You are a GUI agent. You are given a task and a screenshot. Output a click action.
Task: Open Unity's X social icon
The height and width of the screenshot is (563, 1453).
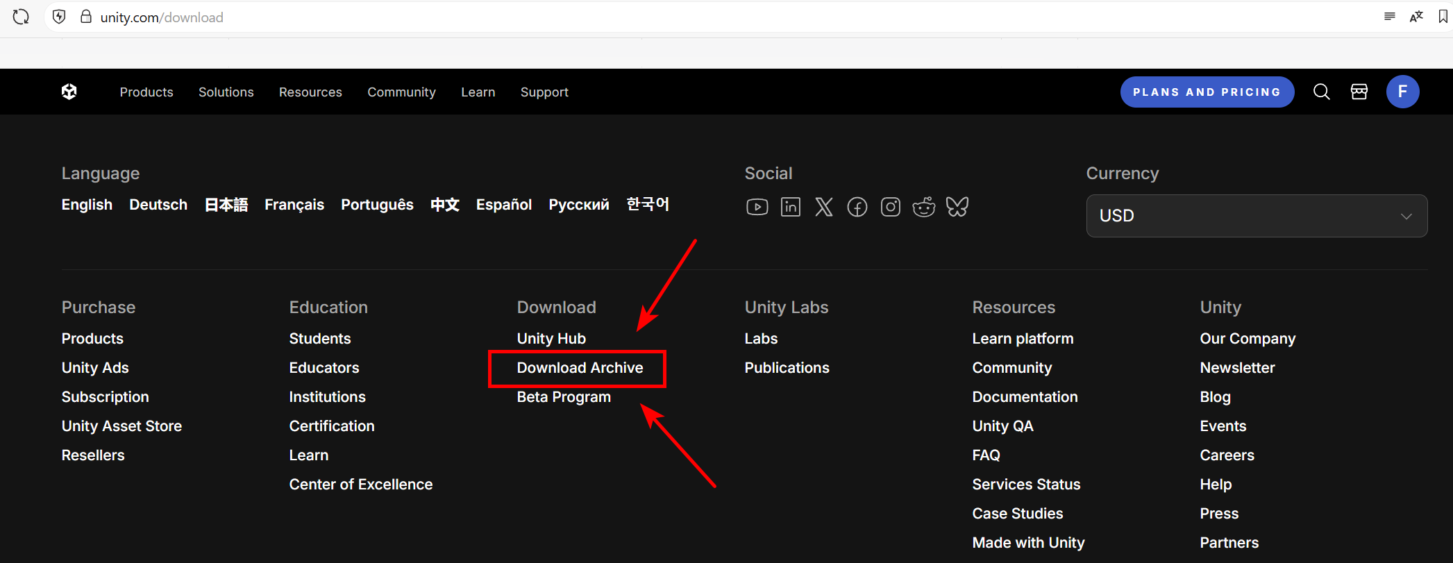coord(824,207)
